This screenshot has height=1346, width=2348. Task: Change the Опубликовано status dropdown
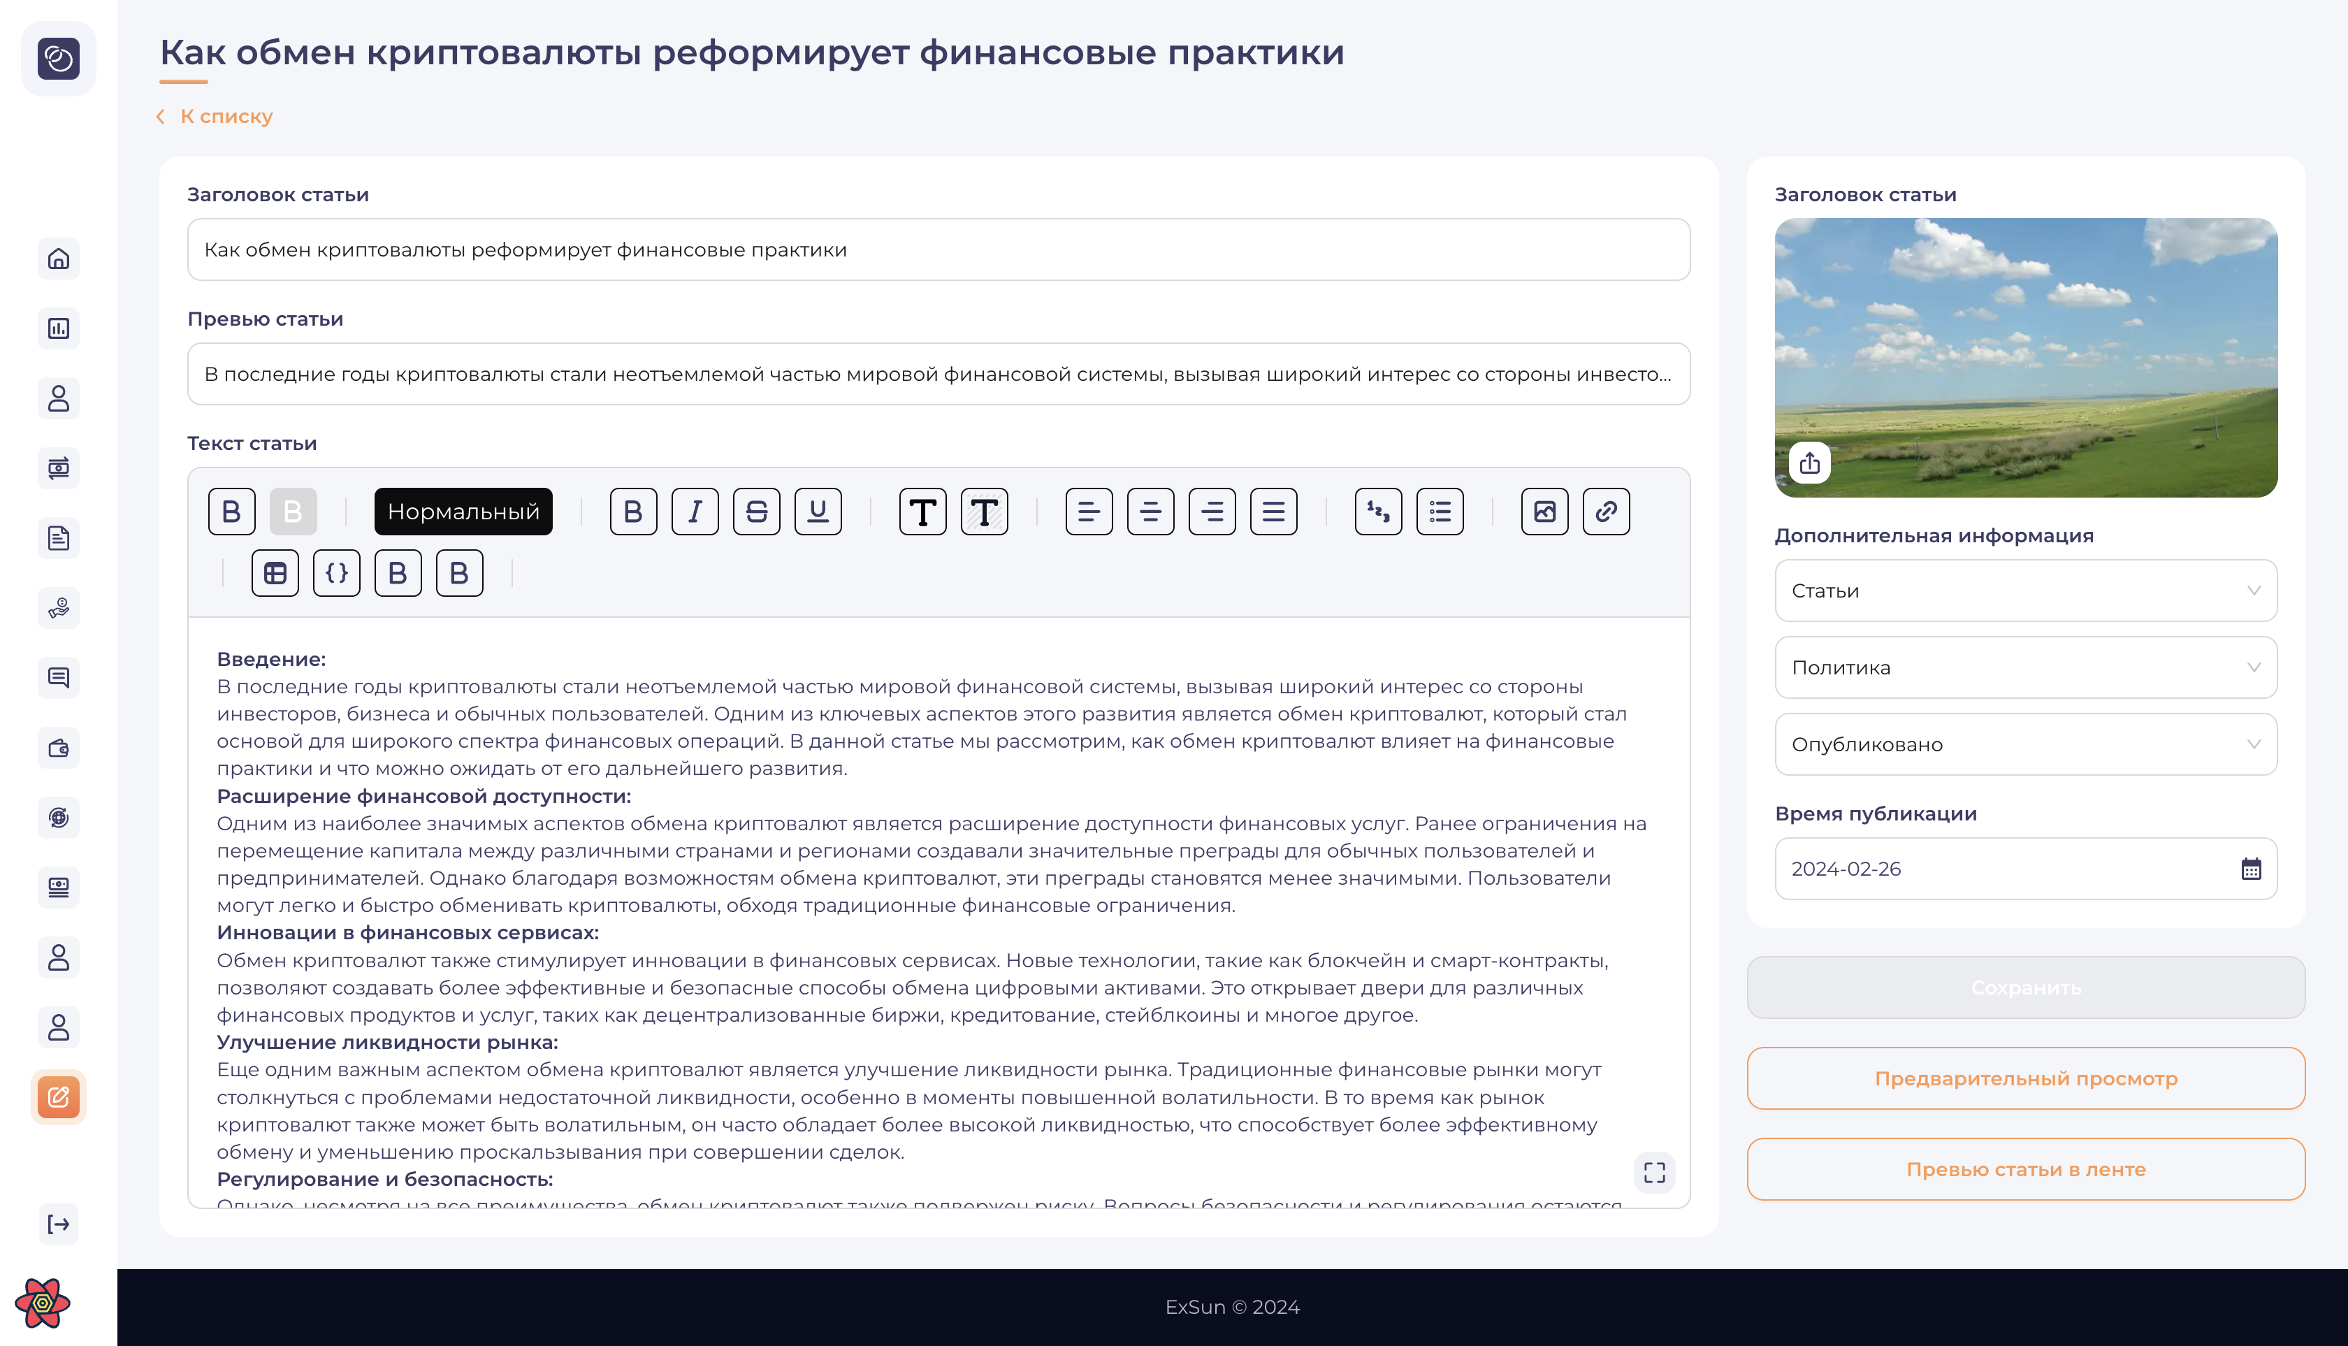[2025, 744]
